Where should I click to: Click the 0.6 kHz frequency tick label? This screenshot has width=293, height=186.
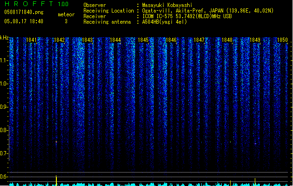(x=4, y=177)
